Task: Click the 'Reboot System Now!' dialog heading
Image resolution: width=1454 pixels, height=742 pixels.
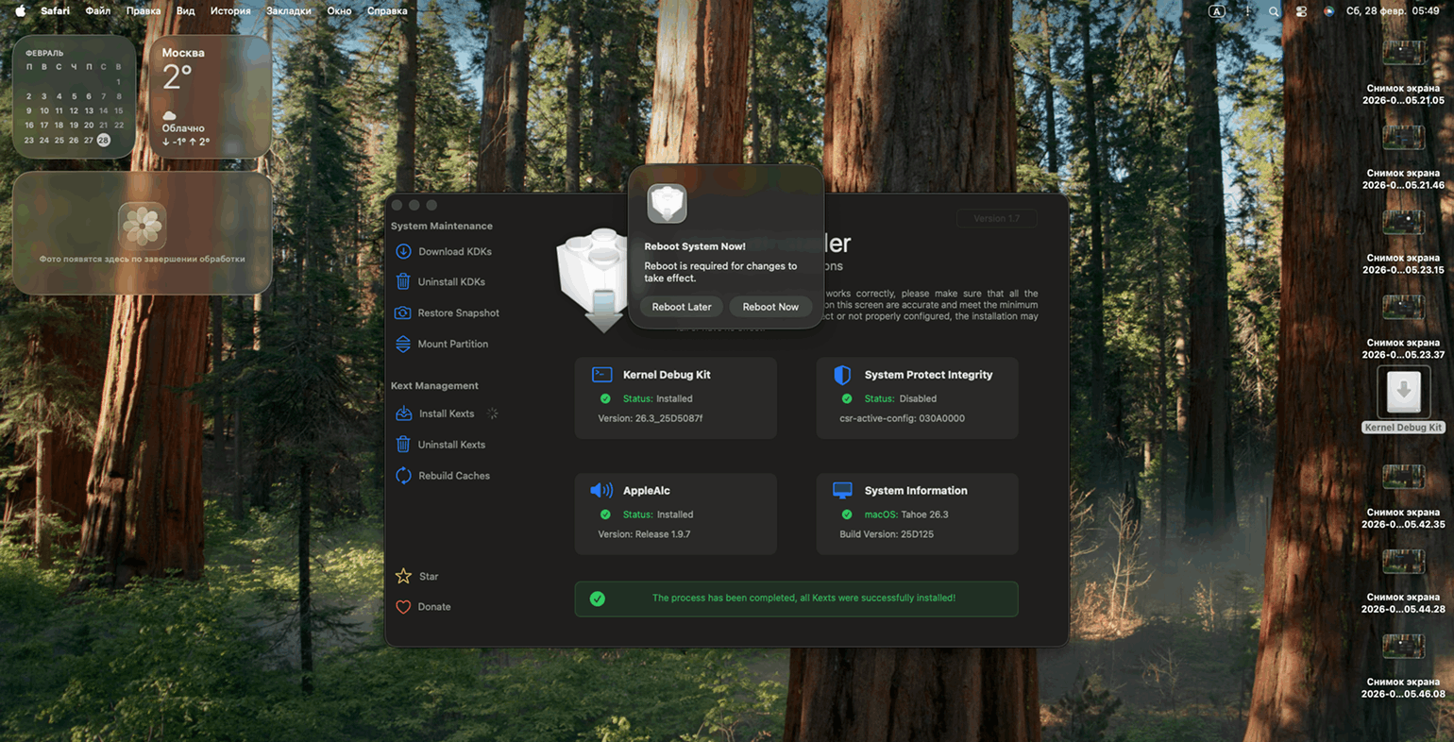Action: pyautogui.click(x=695, y=246)
